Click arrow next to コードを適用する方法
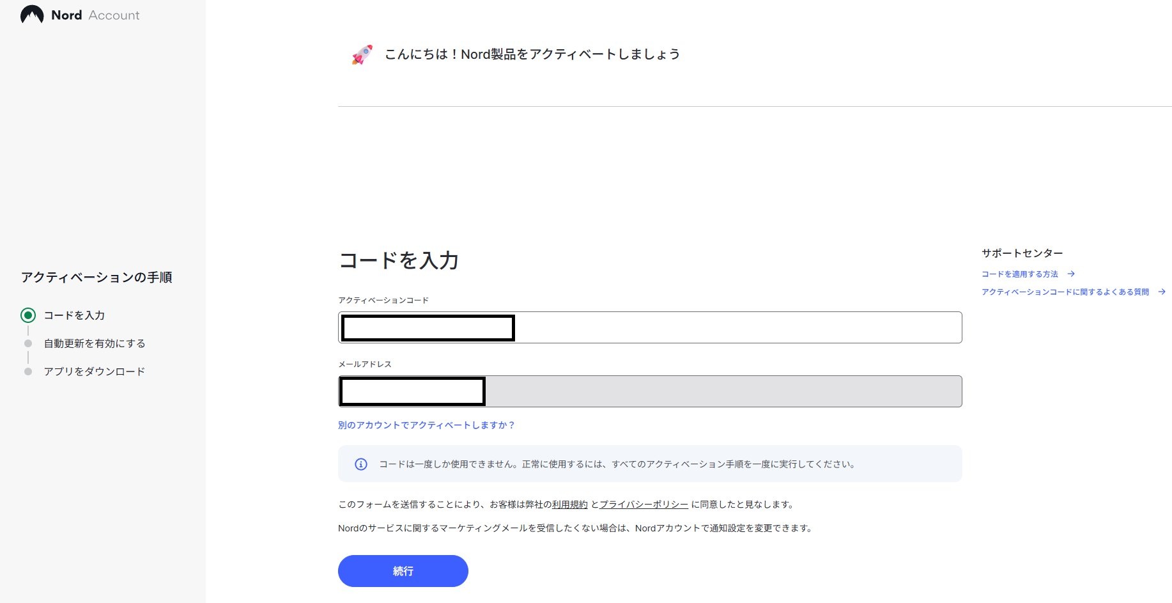This screenshot has height=603, width=1172. [1071, 274]
